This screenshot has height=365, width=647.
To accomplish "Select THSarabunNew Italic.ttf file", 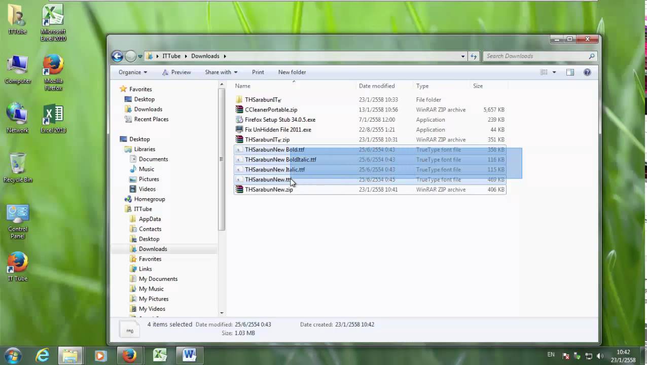I will coord(370,170).
